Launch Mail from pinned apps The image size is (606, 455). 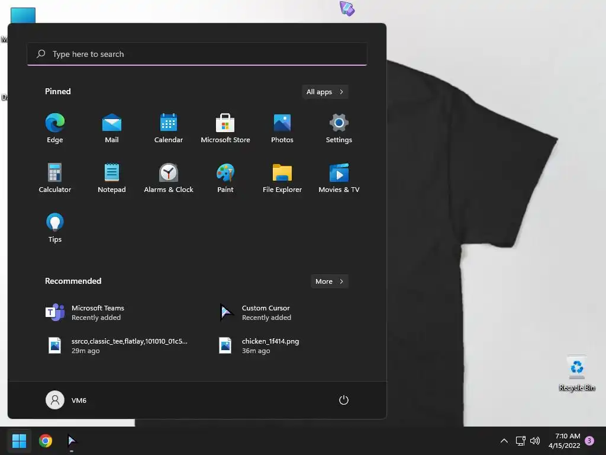pyautogui.click(x=112, y=129)
